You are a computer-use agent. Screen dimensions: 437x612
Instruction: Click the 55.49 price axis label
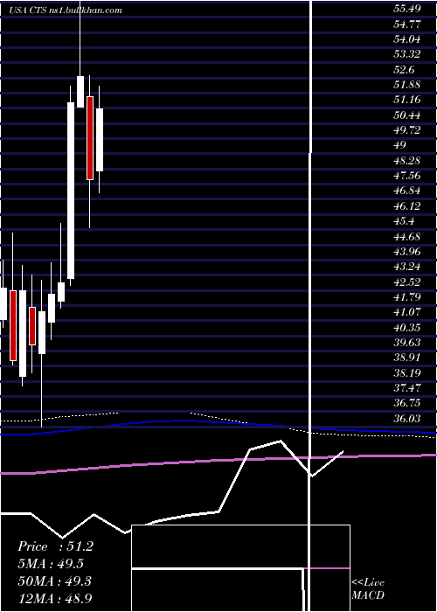pos(406,10)
